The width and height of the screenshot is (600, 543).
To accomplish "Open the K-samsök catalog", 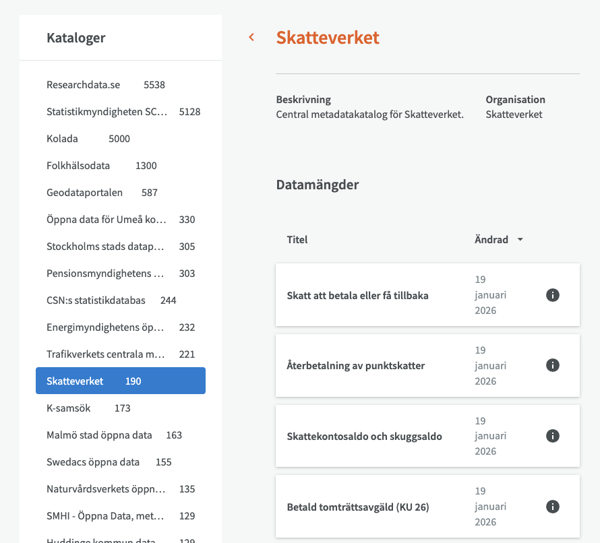I will tap(69, 408).
